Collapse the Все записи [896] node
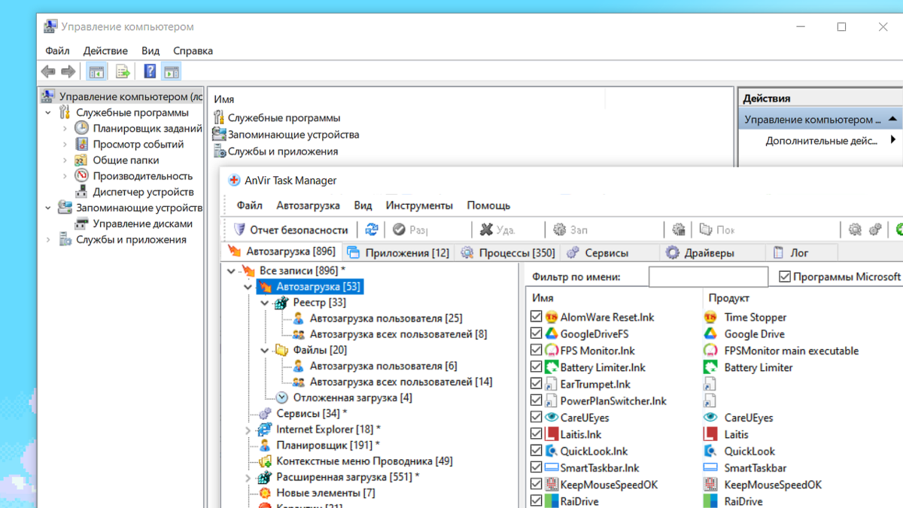Image resolution: width=903 pixels, height=508 pixels. pyautogui.click(x=231, y=271)
